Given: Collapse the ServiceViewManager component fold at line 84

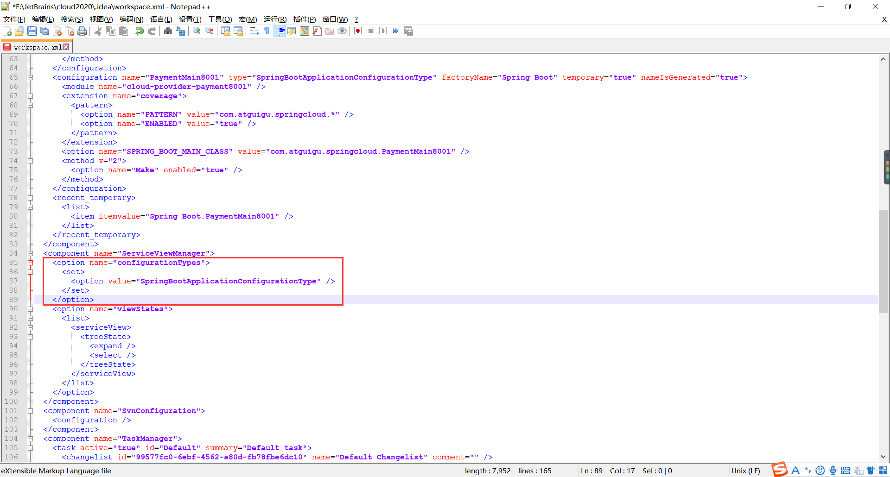Looking at the screenshot, I should [30, 253].
